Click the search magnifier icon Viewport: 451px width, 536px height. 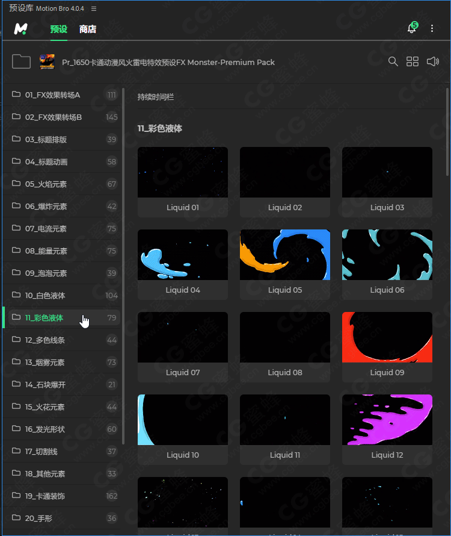(x=393, y=61)
